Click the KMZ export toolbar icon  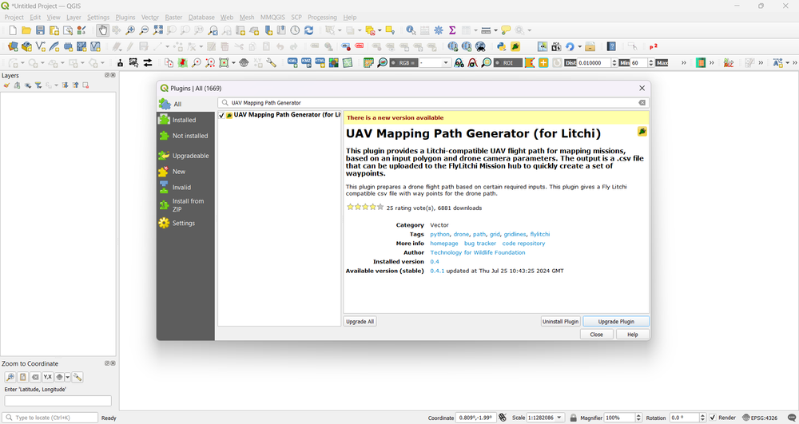(x=306, y=62)
